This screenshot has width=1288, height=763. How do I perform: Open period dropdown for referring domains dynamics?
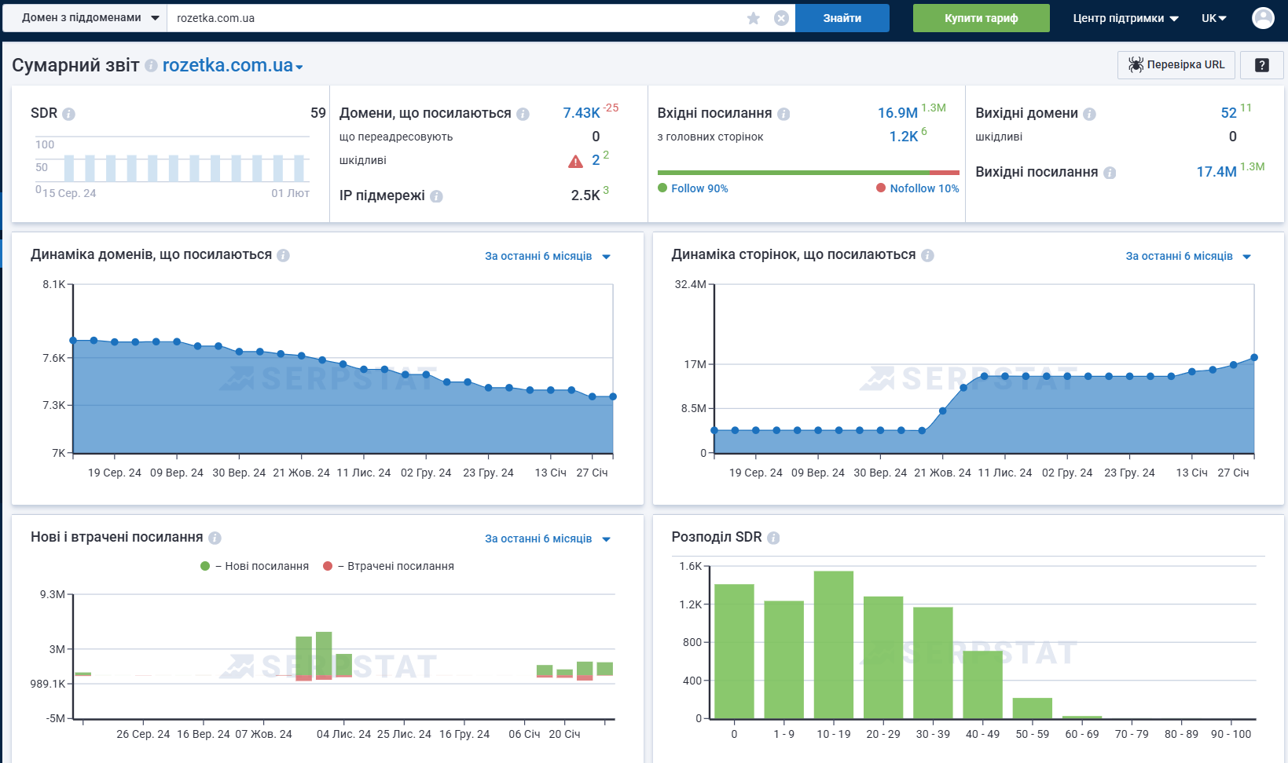tap(548, 256)
